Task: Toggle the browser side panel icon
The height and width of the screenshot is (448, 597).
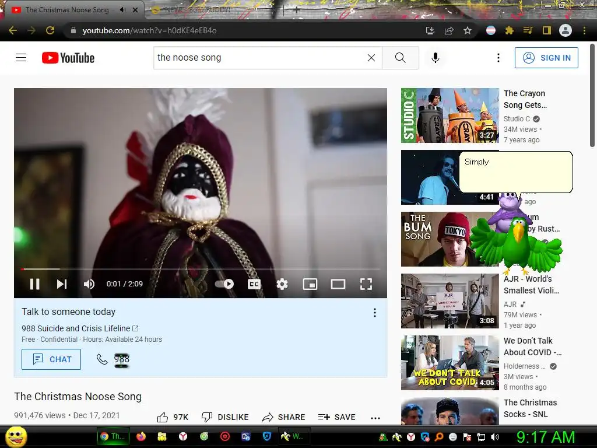Action: tap(547, 30)
